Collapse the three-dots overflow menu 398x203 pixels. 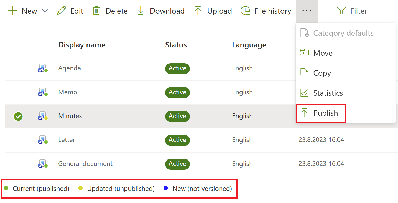point(307,11)
